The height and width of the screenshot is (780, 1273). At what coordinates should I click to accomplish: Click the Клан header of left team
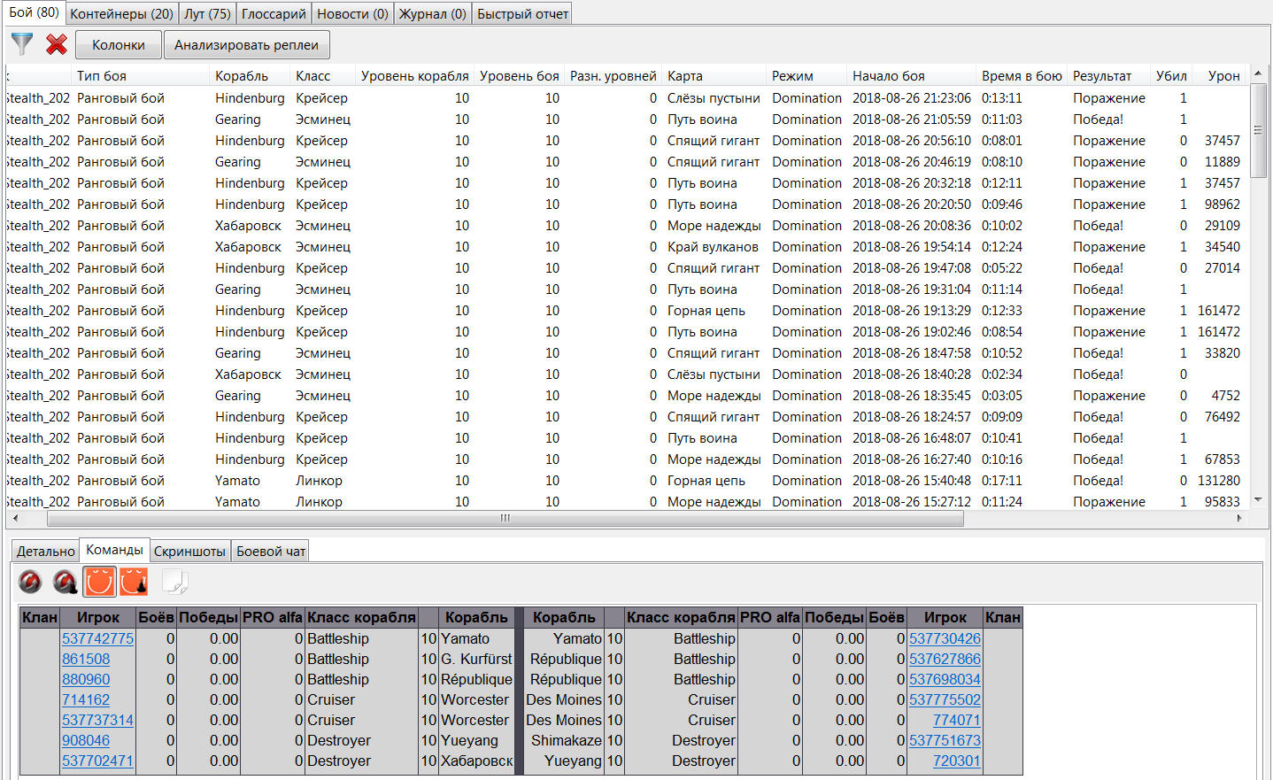click(40, 617)
